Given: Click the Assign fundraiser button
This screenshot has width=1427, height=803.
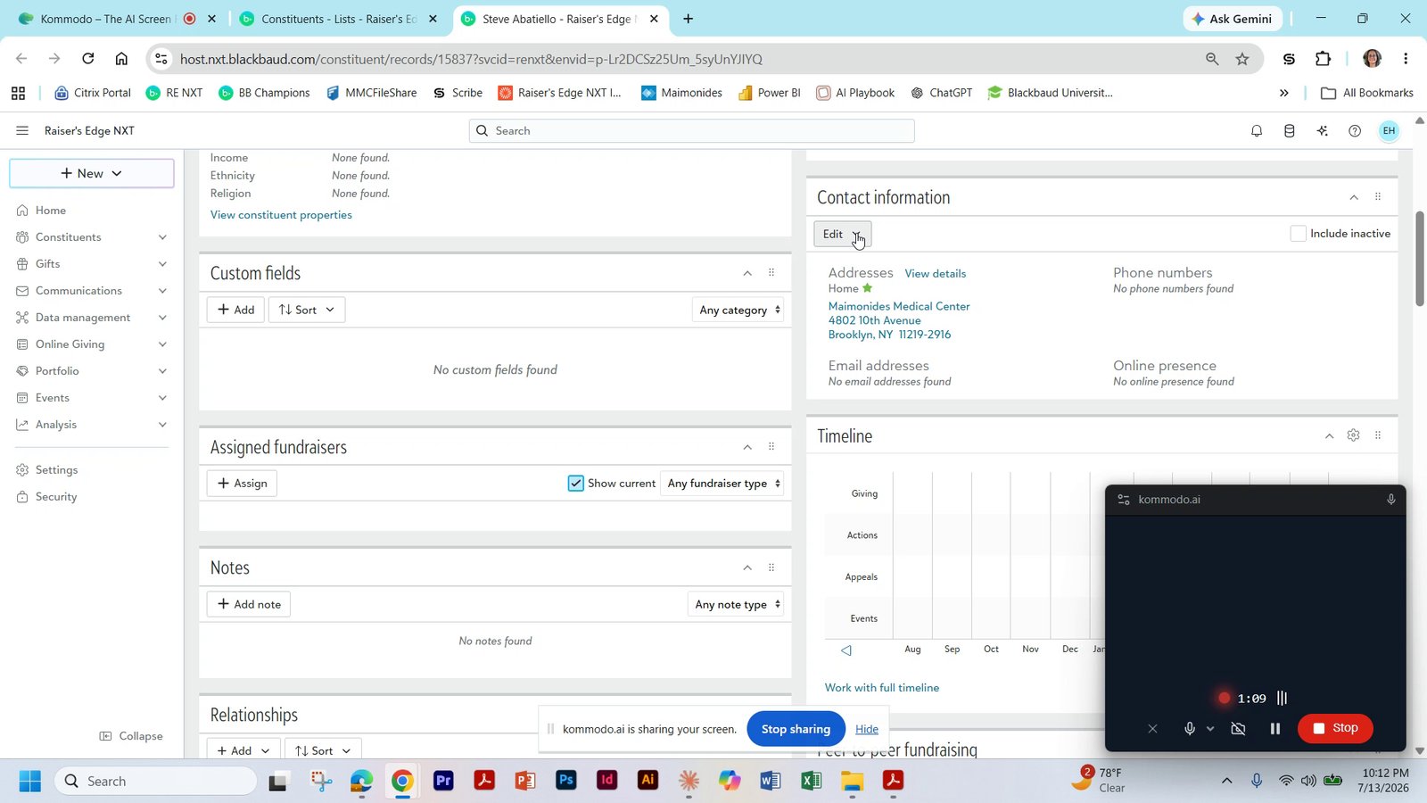Looking at the screenshot, I should tap(243, 484).
